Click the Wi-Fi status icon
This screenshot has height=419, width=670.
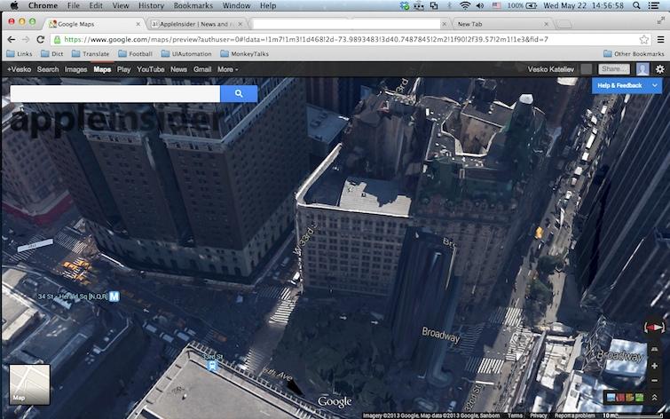465,5
